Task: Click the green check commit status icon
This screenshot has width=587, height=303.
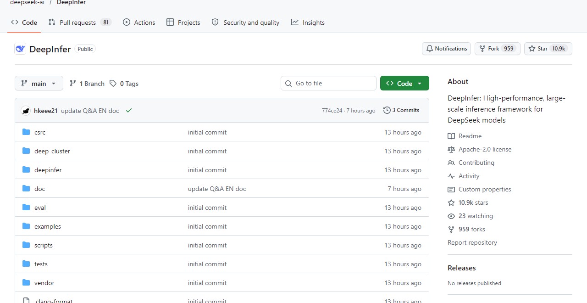Action: click(129, 111)
